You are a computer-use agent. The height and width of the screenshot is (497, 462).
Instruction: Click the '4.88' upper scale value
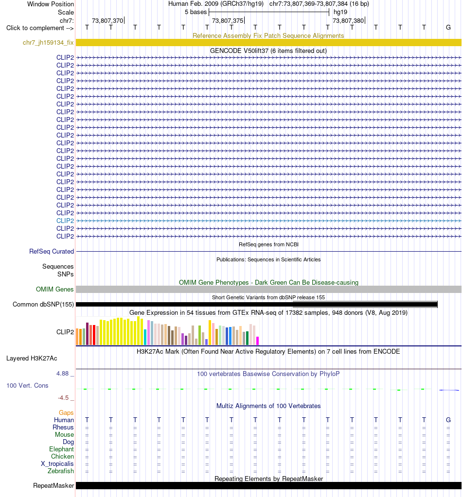click(x=63, y=374)
